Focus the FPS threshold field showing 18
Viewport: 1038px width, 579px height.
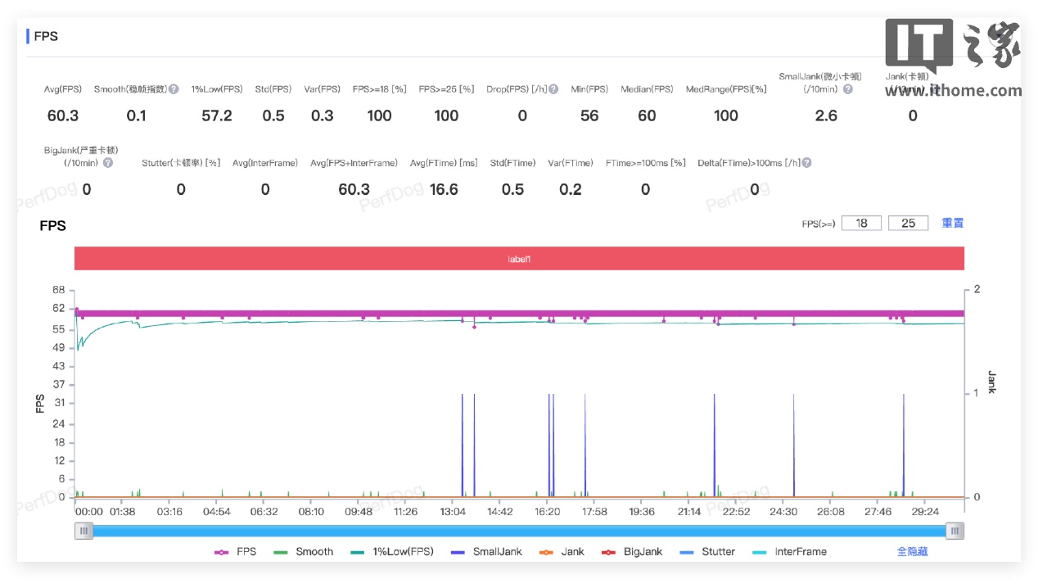click(861, 223)
